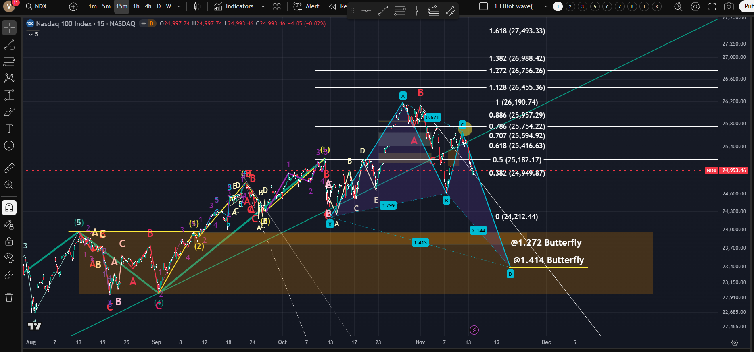Screen dimensions: 754x352
Task: Expand the timeframe interval dropdown
Action: 180,6
